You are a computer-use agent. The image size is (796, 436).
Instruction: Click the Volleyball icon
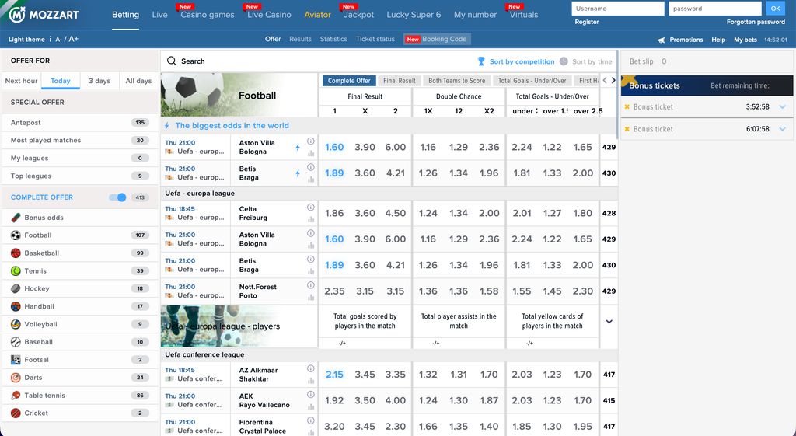[16, 324]
